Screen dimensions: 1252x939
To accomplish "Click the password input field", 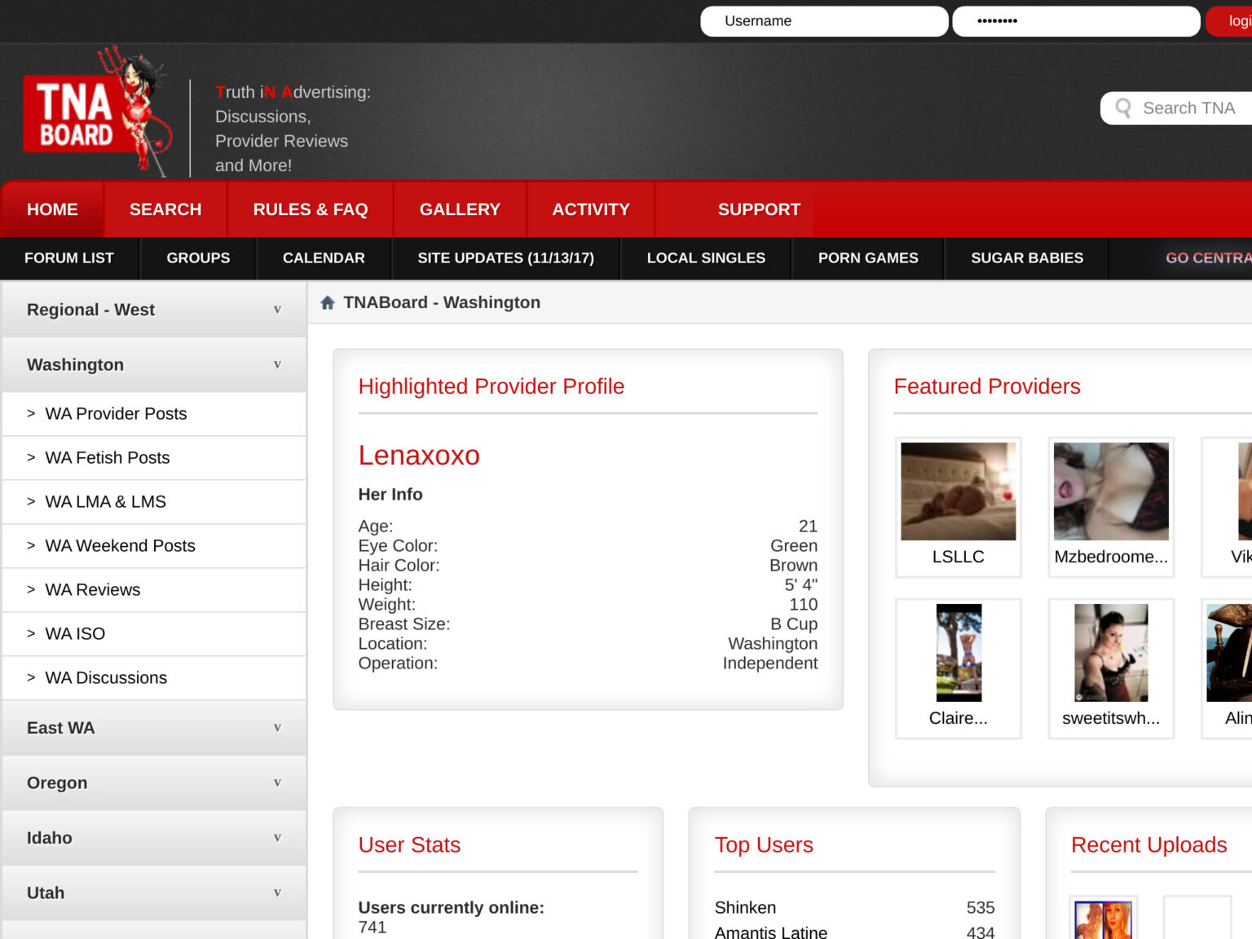I will pos(1076,21).
